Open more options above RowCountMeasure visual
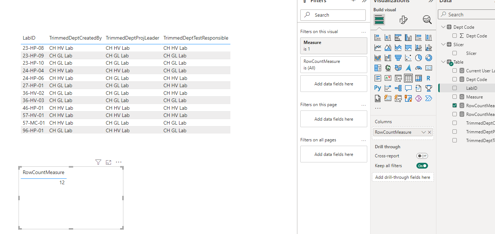Image resolution: width=495 pixels, height=234 pixels. tap(118, 162)
